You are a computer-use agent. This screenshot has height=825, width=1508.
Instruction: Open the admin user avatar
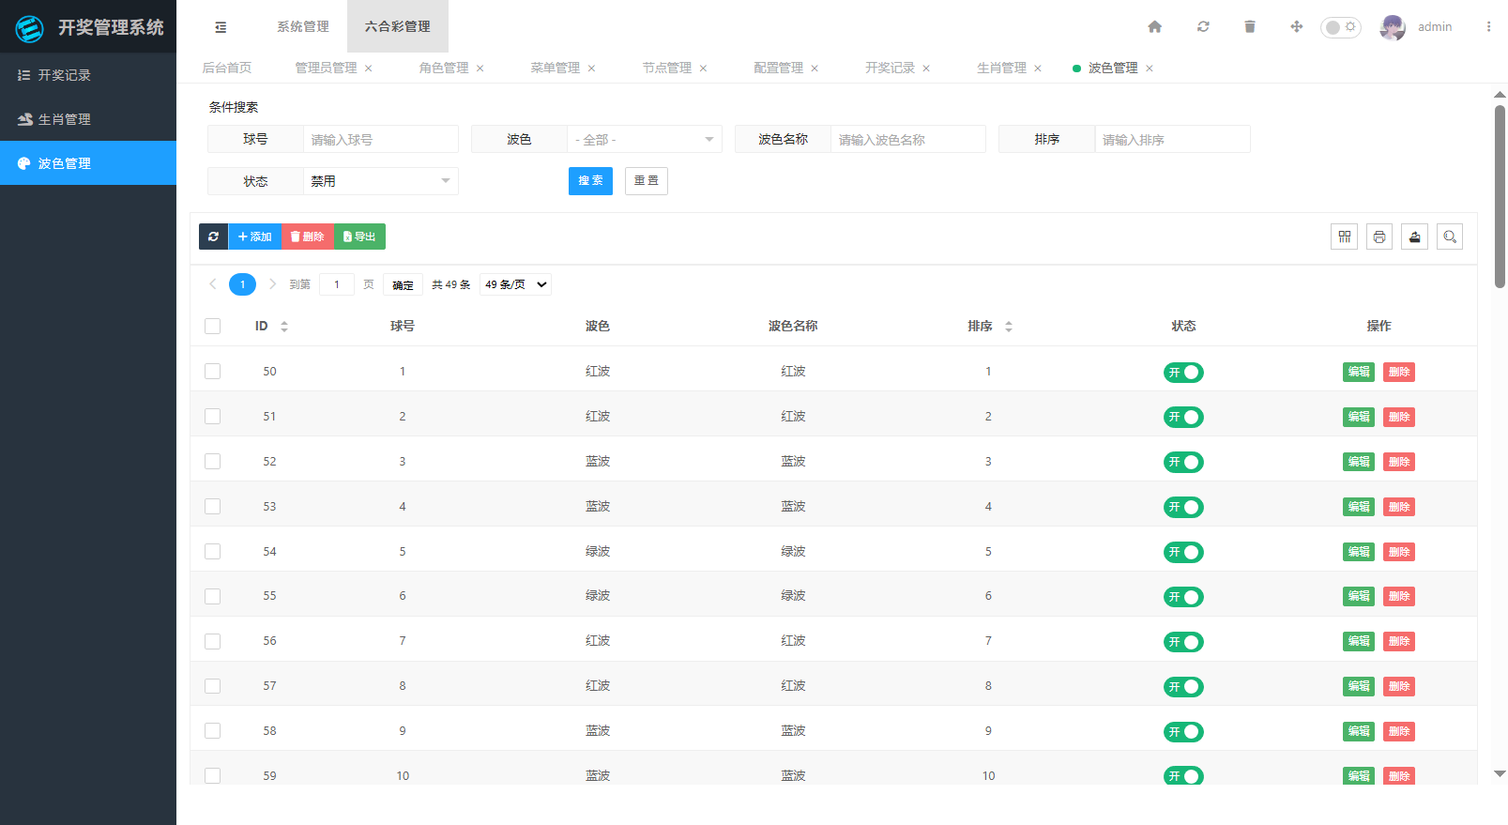tap(1393, 27)
